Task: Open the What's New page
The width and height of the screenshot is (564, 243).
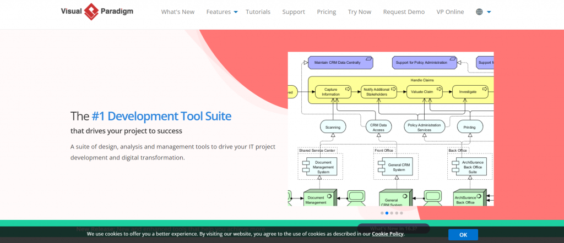Action: tap(178, 12)
